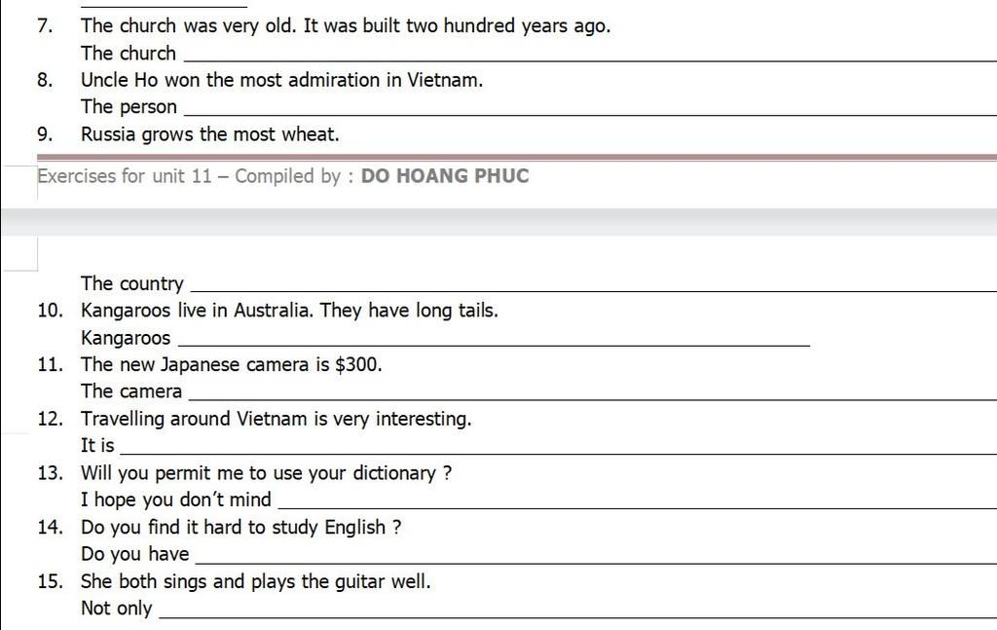Click the blank after "The church"
The image size is (997, 630).
pyautogui.click(x=590, y=56)
